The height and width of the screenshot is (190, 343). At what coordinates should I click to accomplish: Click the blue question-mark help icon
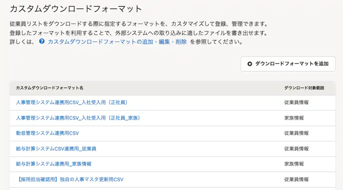(x=42, y=42)
